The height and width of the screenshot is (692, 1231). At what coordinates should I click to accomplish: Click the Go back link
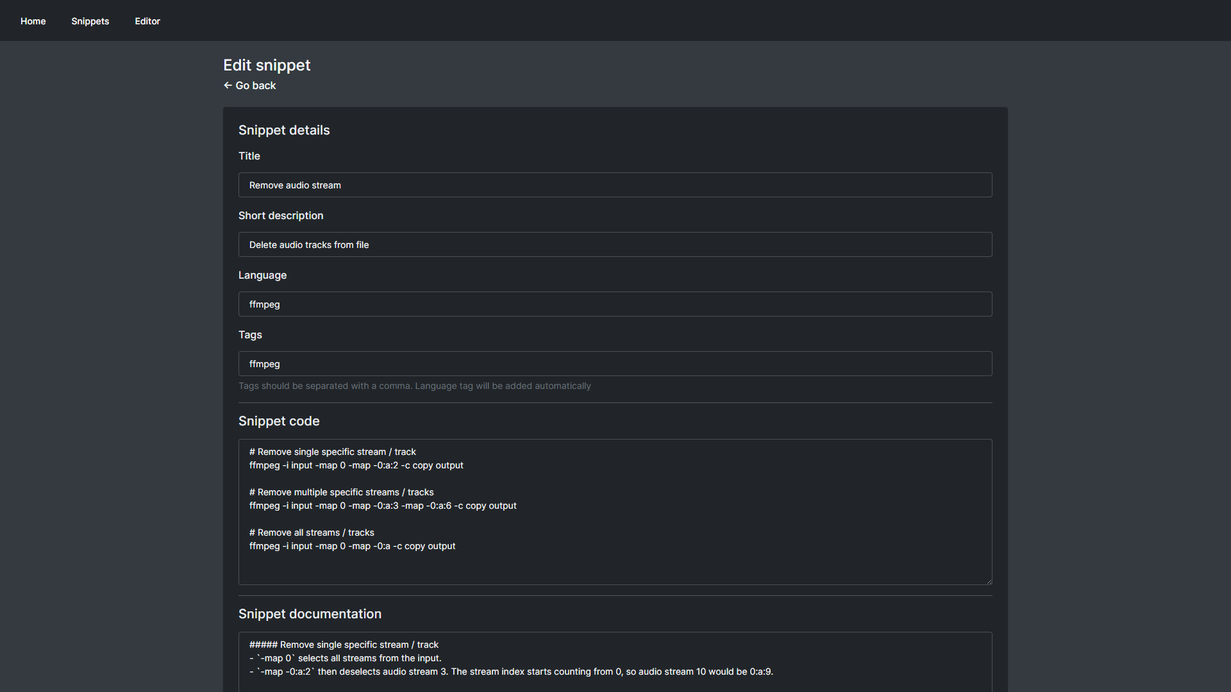point(255,85)
